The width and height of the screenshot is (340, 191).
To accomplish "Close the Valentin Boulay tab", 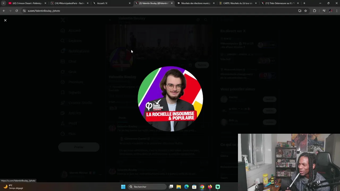I will (x=172, y=3).
